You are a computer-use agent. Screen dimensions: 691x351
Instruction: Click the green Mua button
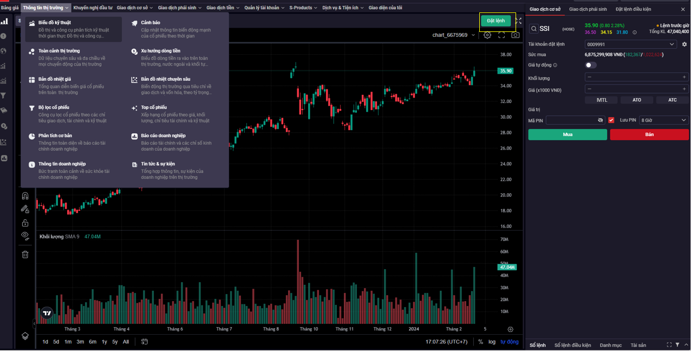click(568, 134)
